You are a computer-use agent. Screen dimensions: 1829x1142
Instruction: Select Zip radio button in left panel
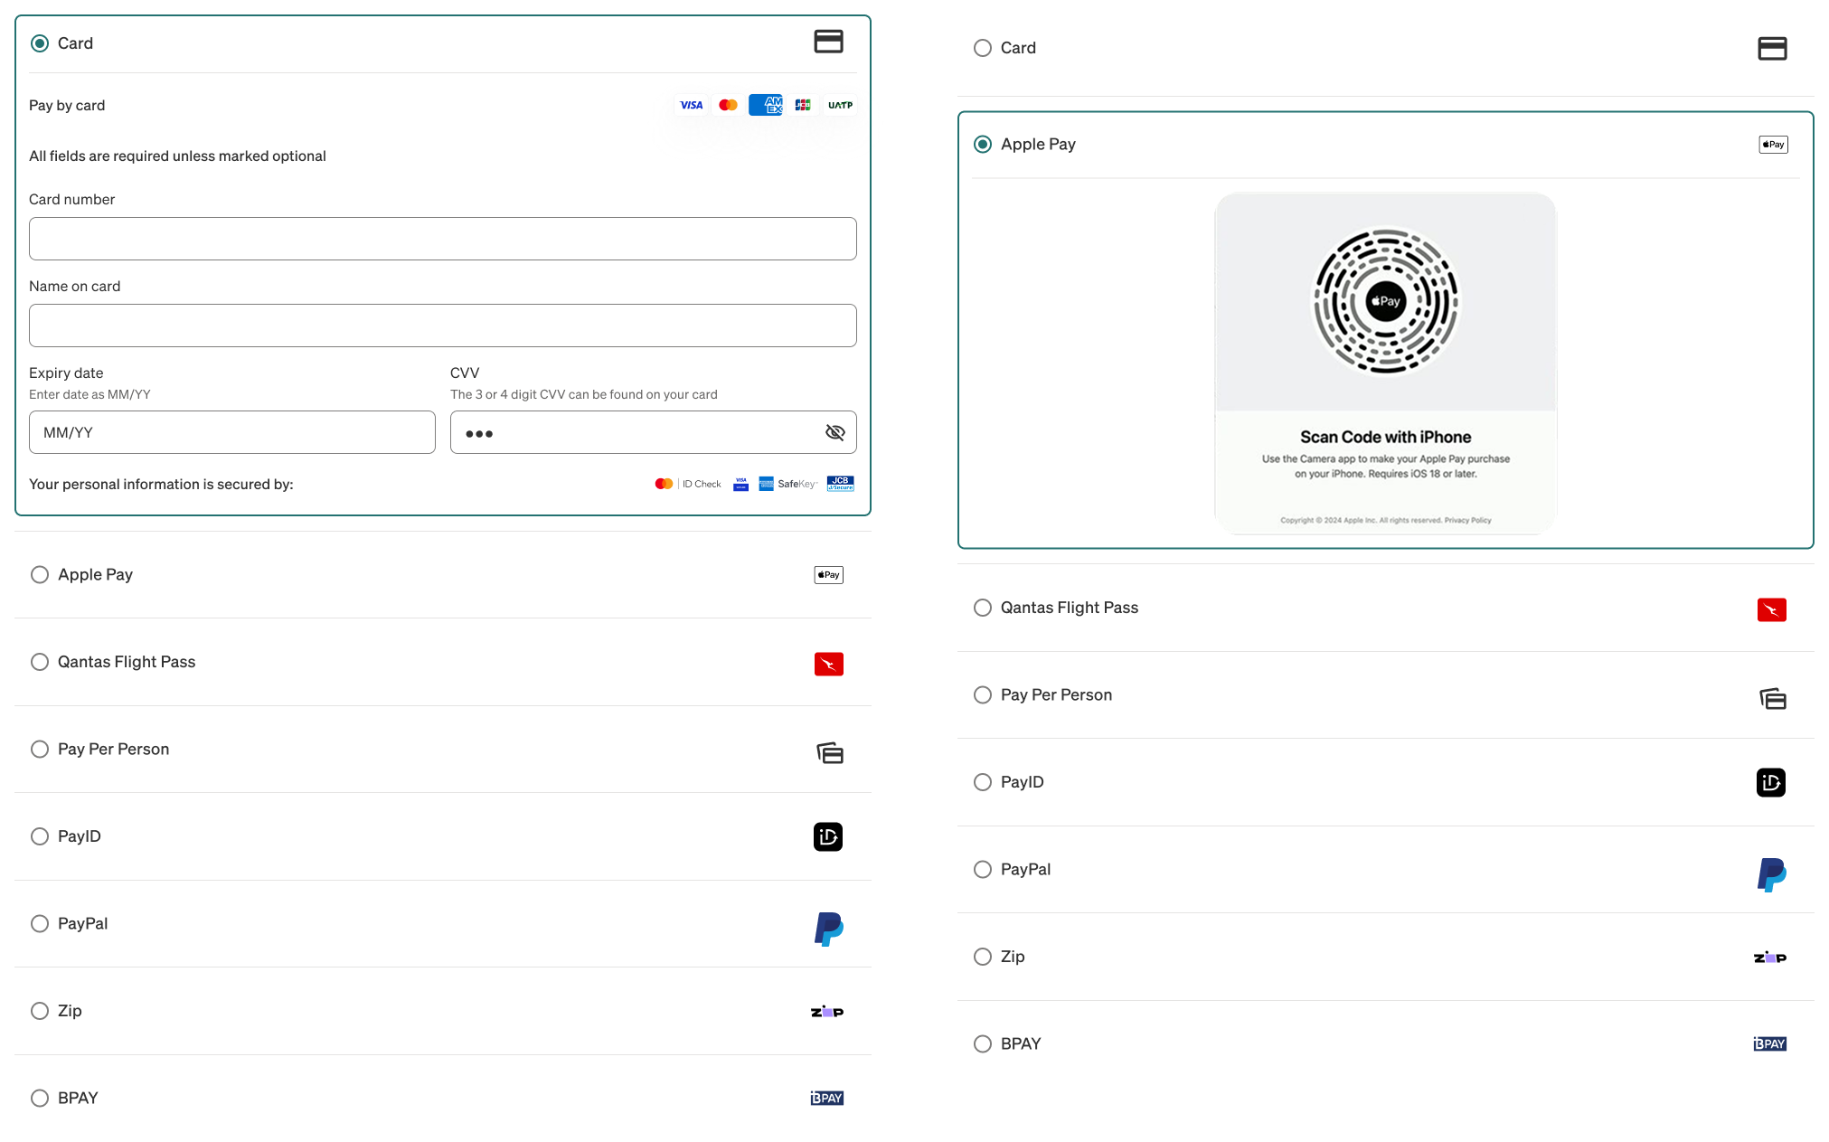[x=40, y=1011]
